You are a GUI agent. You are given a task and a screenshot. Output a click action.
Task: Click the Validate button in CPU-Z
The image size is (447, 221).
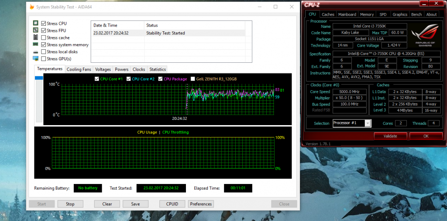(x=390, y=136)
